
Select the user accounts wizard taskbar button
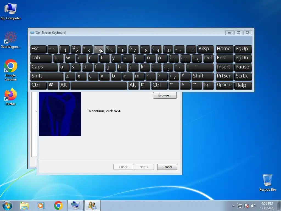coord(92,206)
